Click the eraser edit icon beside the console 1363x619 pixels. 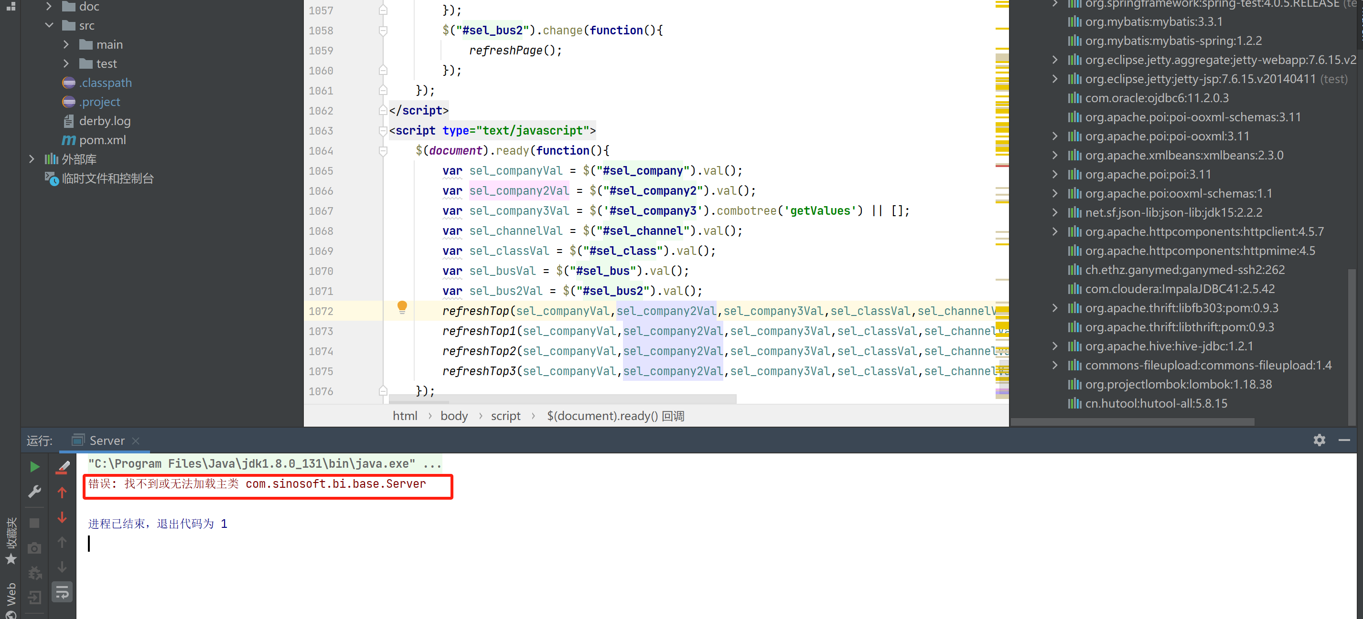[63, 467]
